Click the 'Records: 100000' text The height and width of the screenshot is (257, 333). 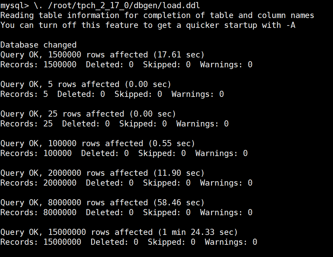(x=36, y=153)
